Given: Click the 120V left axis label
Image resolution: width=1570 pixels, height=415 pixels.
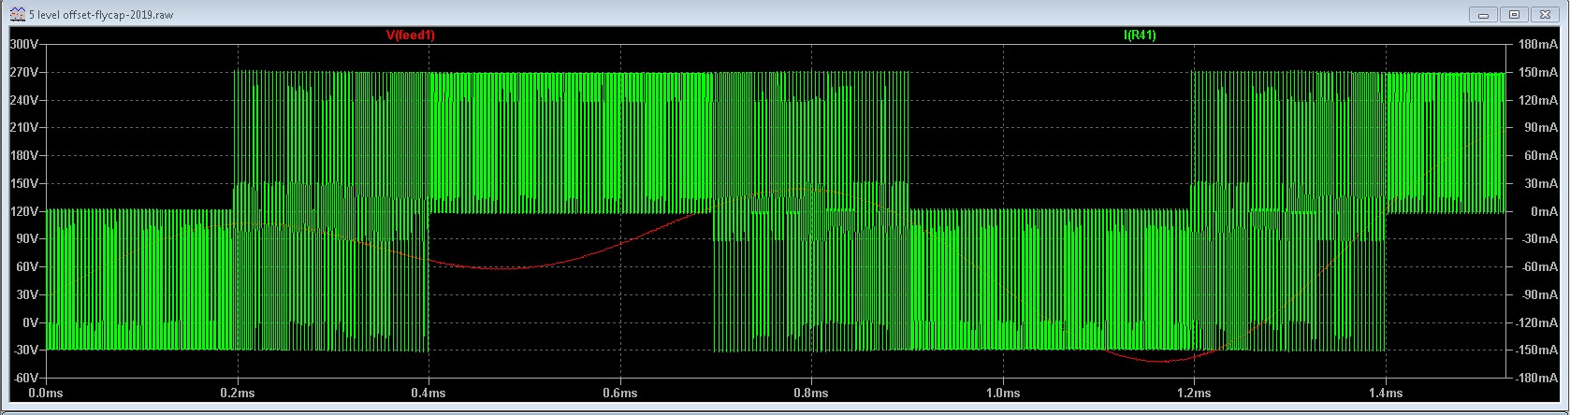Looking at the screenshot, I should pos(22,211).
